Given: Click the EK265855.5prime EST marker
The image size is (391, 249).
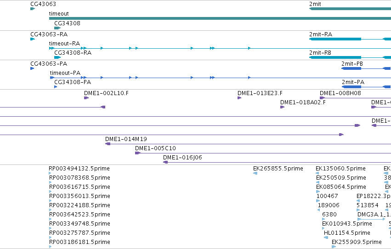Looking at the screenshot, I should 255,173.
